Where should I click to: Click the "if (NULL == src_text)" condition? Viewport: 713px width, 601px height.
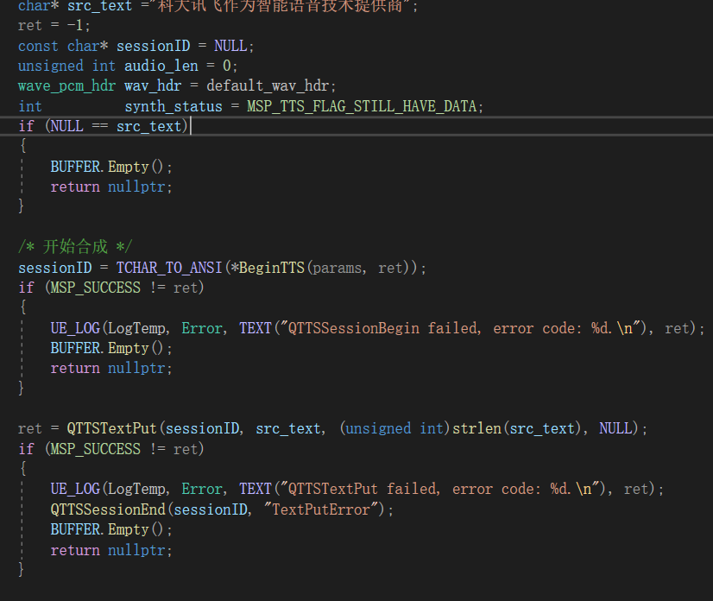pyautogui.click(x=103, y=127)
